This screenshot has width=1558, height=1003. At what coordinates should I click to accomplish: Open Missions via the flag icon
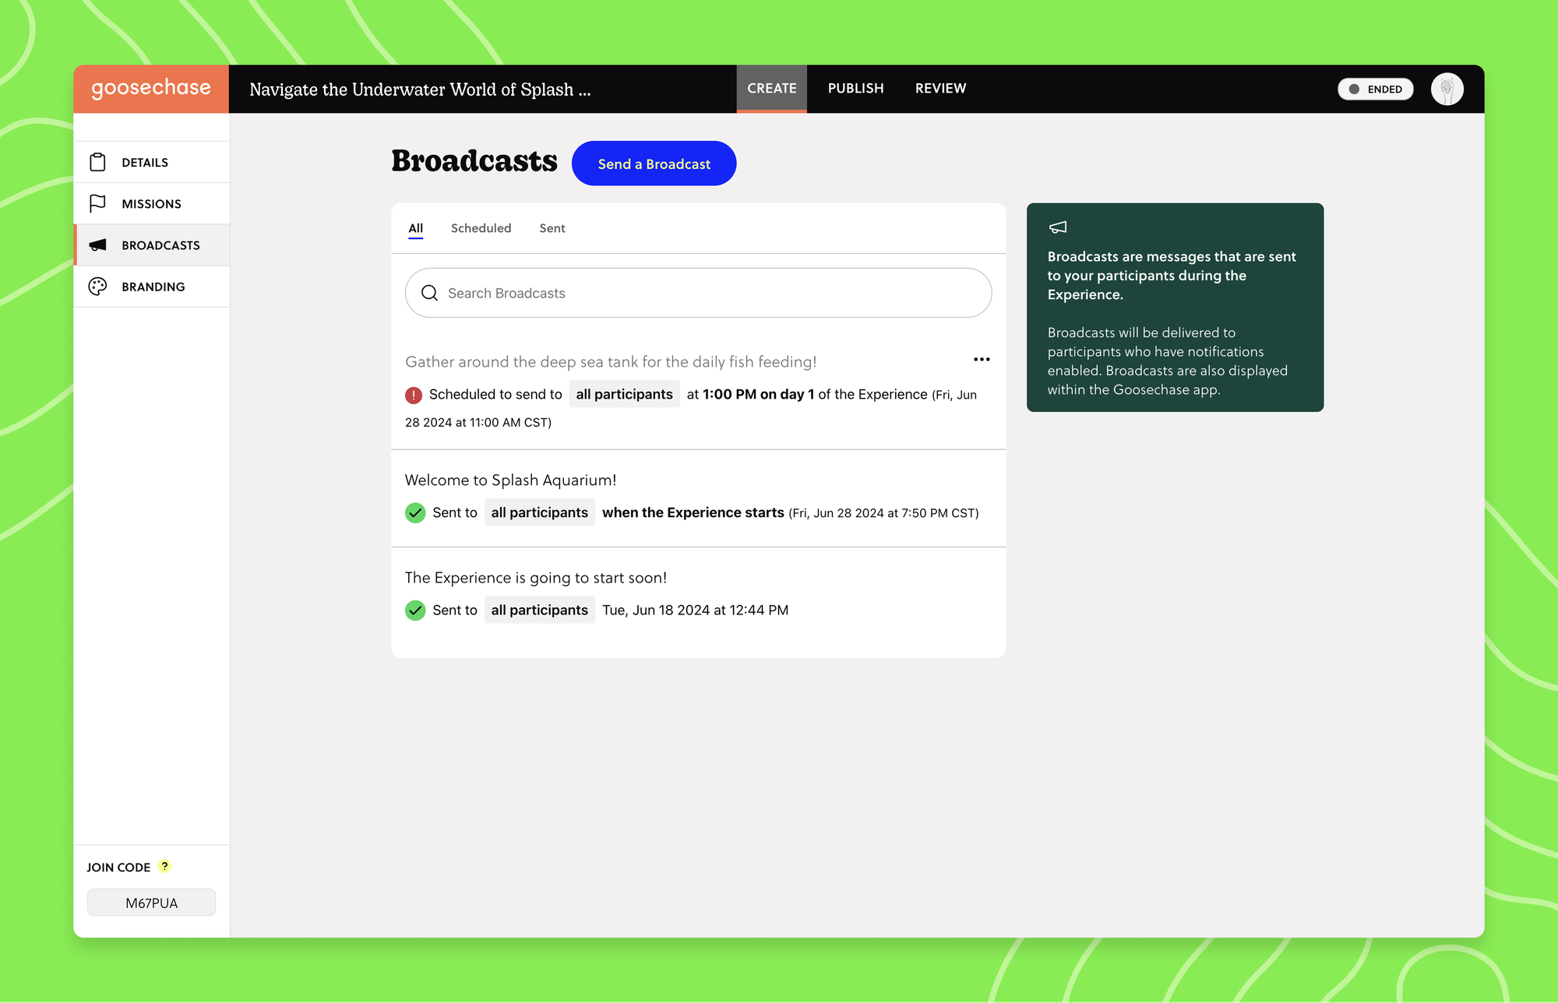[97, 203]
